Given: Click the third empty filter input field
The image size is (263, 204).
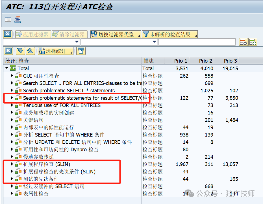Looking at the screenshot, I should [197, 42].
